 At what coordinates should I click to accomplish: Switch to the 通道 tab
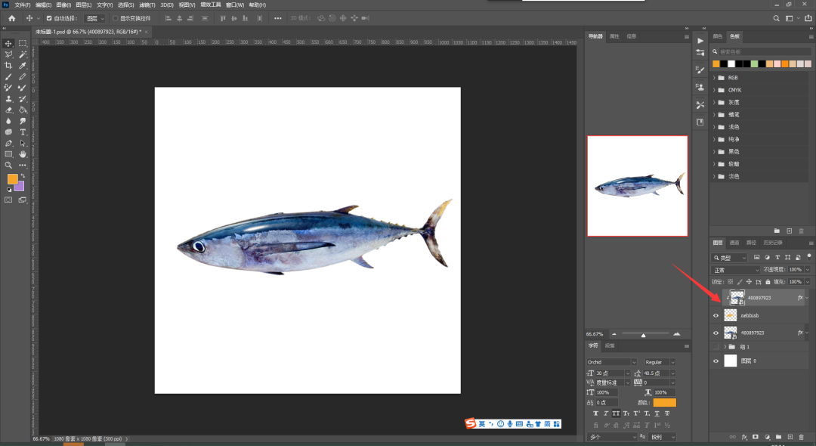click(x=734, y=243)
